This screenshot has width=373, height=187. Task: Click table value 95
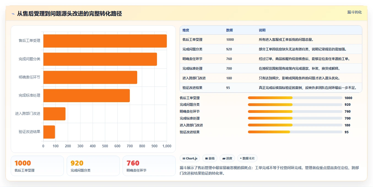pos(228,88)
